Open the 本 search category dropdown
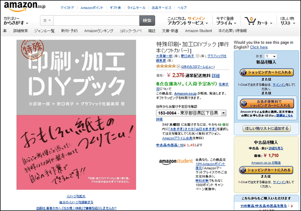This screenshot has width=301, height=211. 47,20
